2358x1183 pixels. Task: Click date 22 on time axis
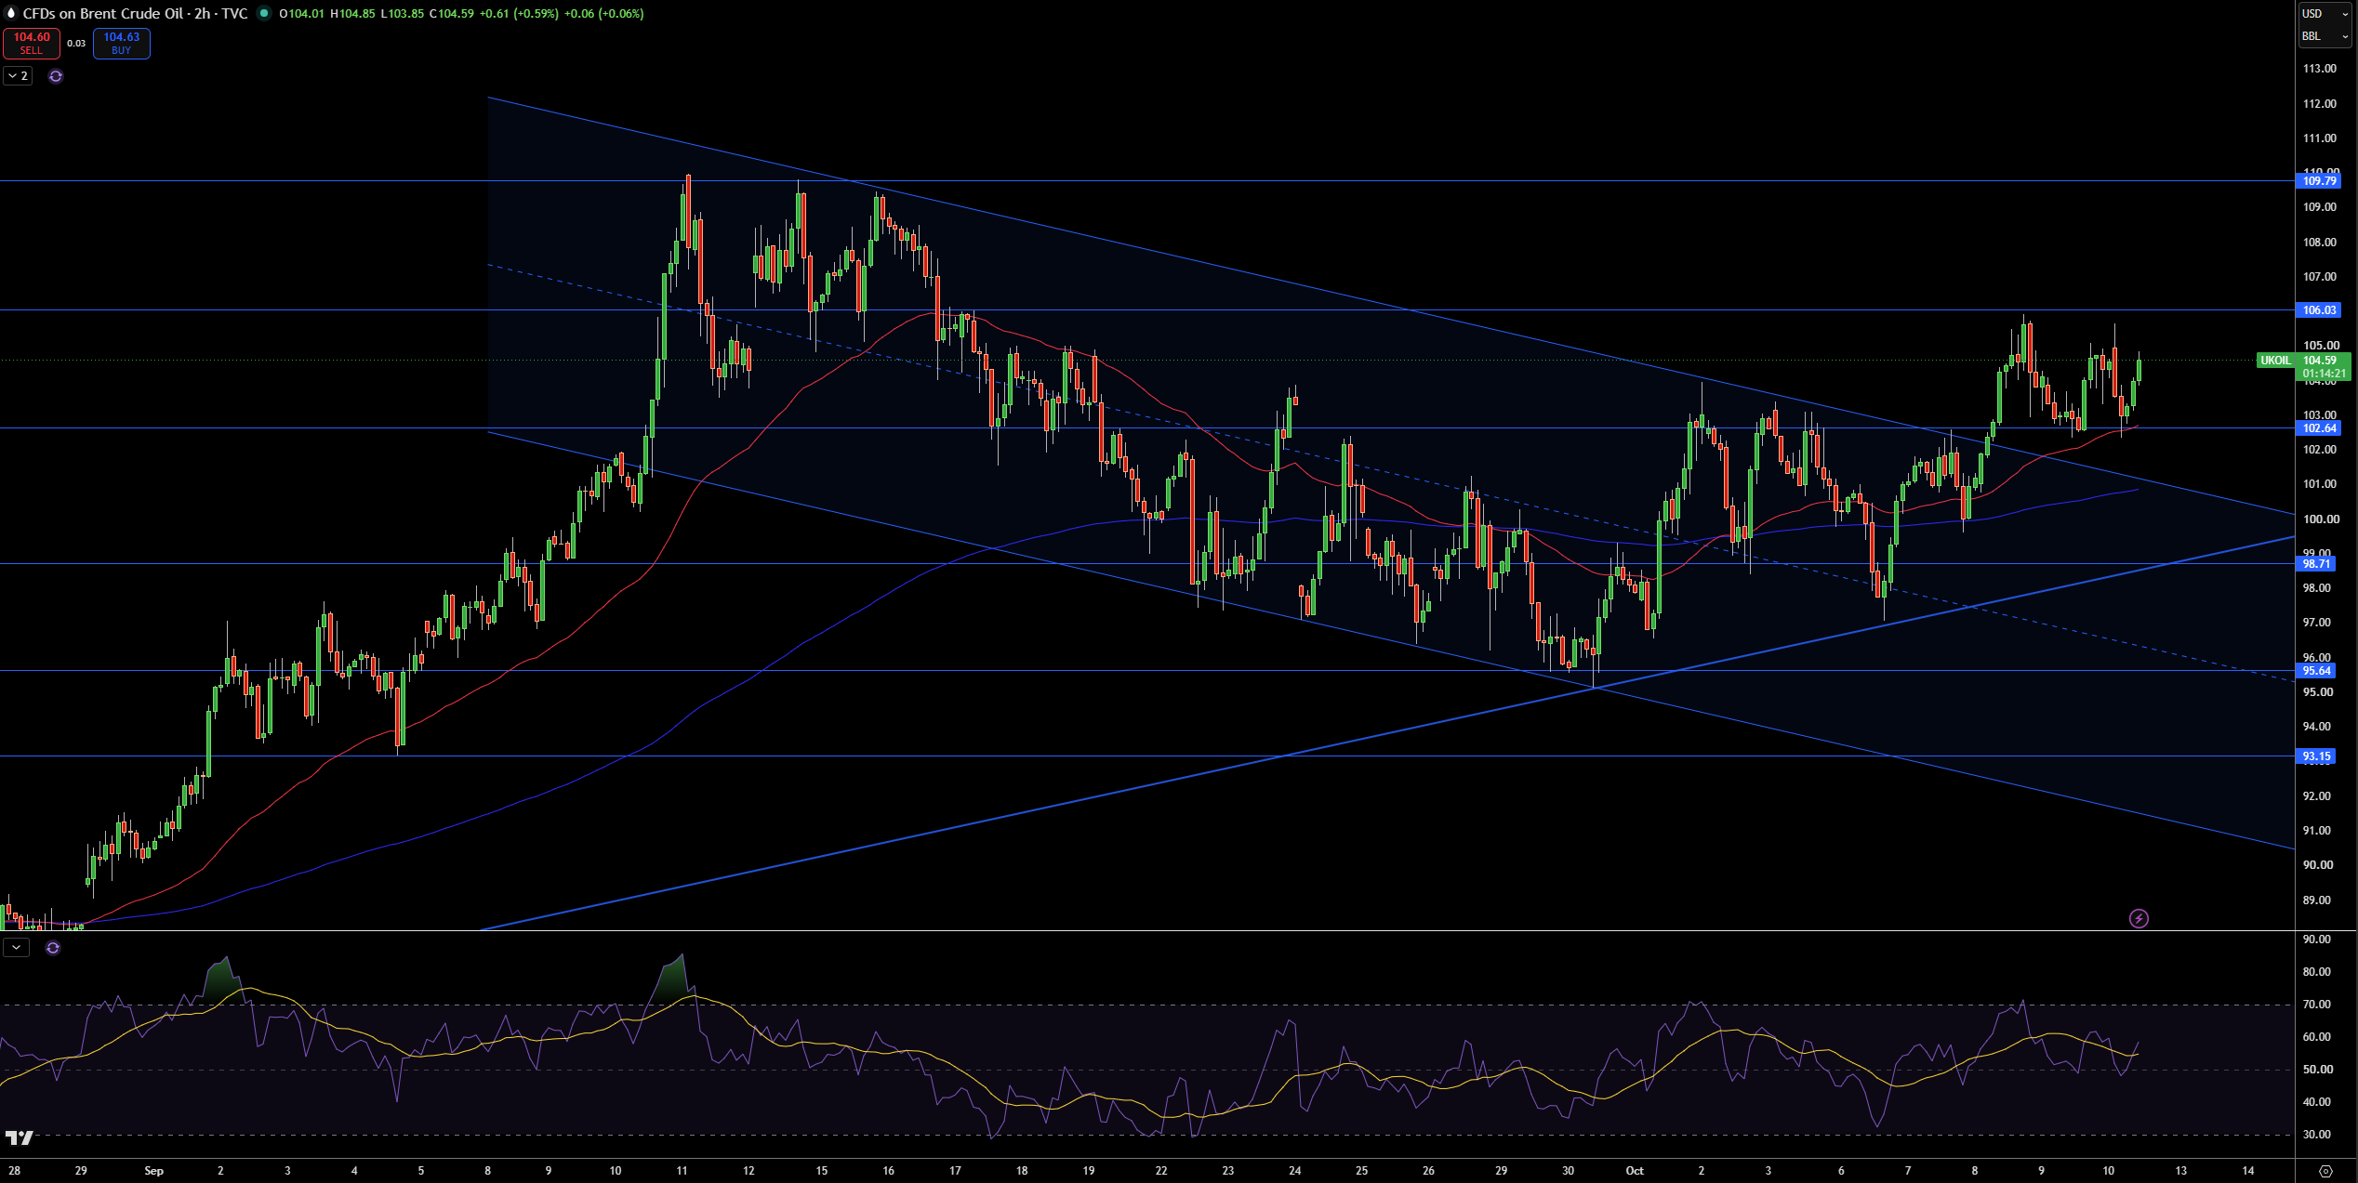[1160, 1171]
